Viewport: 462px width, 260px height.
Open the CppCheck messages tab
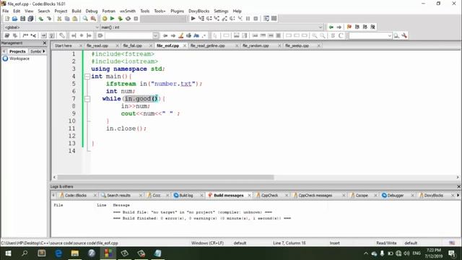pos(315,196)
